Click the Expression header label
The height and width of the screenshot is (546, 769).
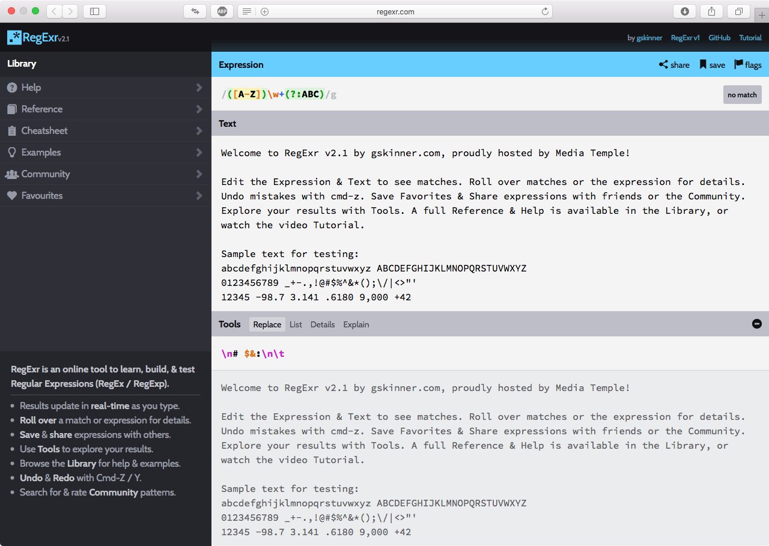[241, 65]
